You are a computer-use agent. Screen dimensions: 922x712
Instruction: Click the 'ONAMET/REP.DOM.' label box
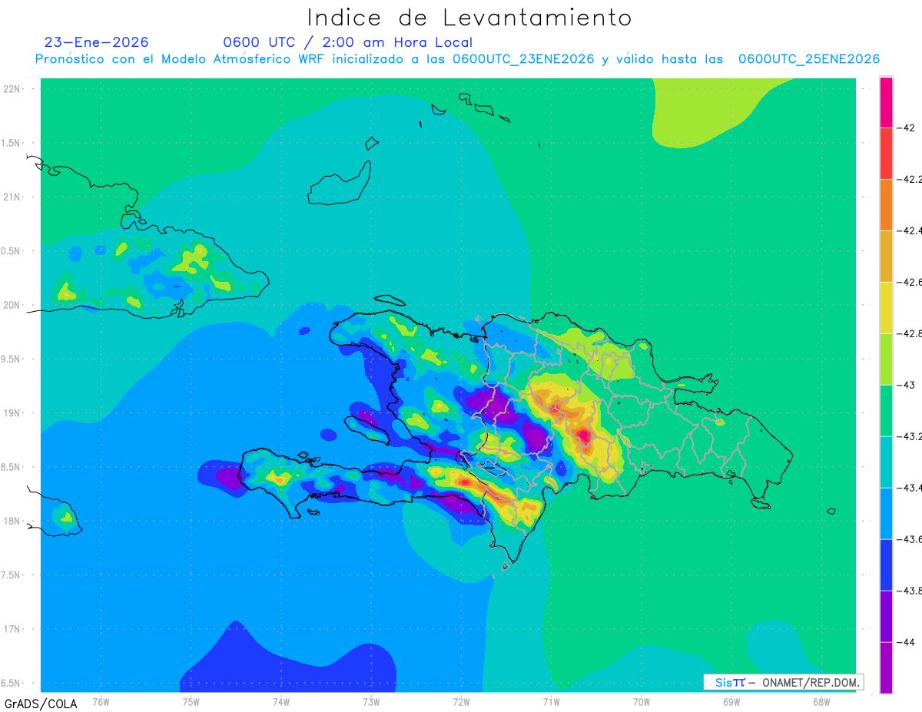pos(783,682)
